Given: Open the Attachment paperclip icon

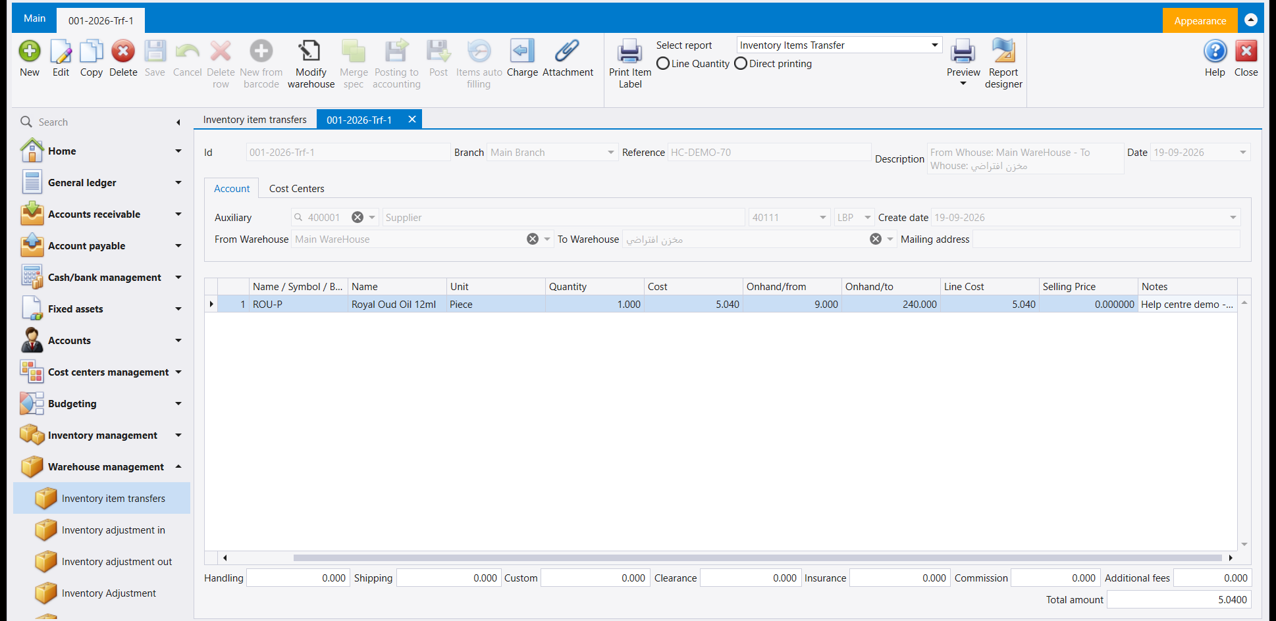Looking at the screenshot, I should (567, 51).
